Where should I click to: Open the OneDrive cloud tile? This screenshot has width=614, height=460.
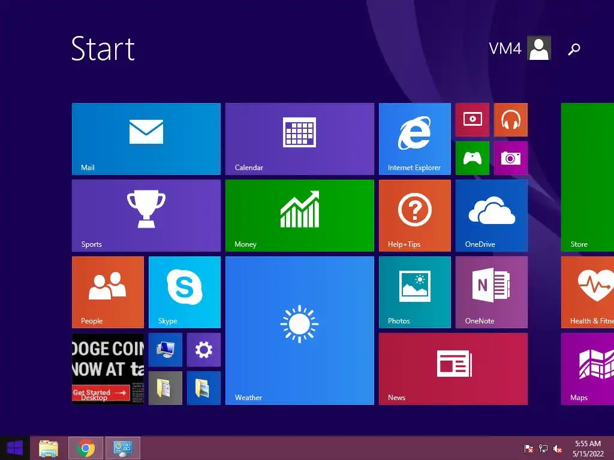point(492,216)
